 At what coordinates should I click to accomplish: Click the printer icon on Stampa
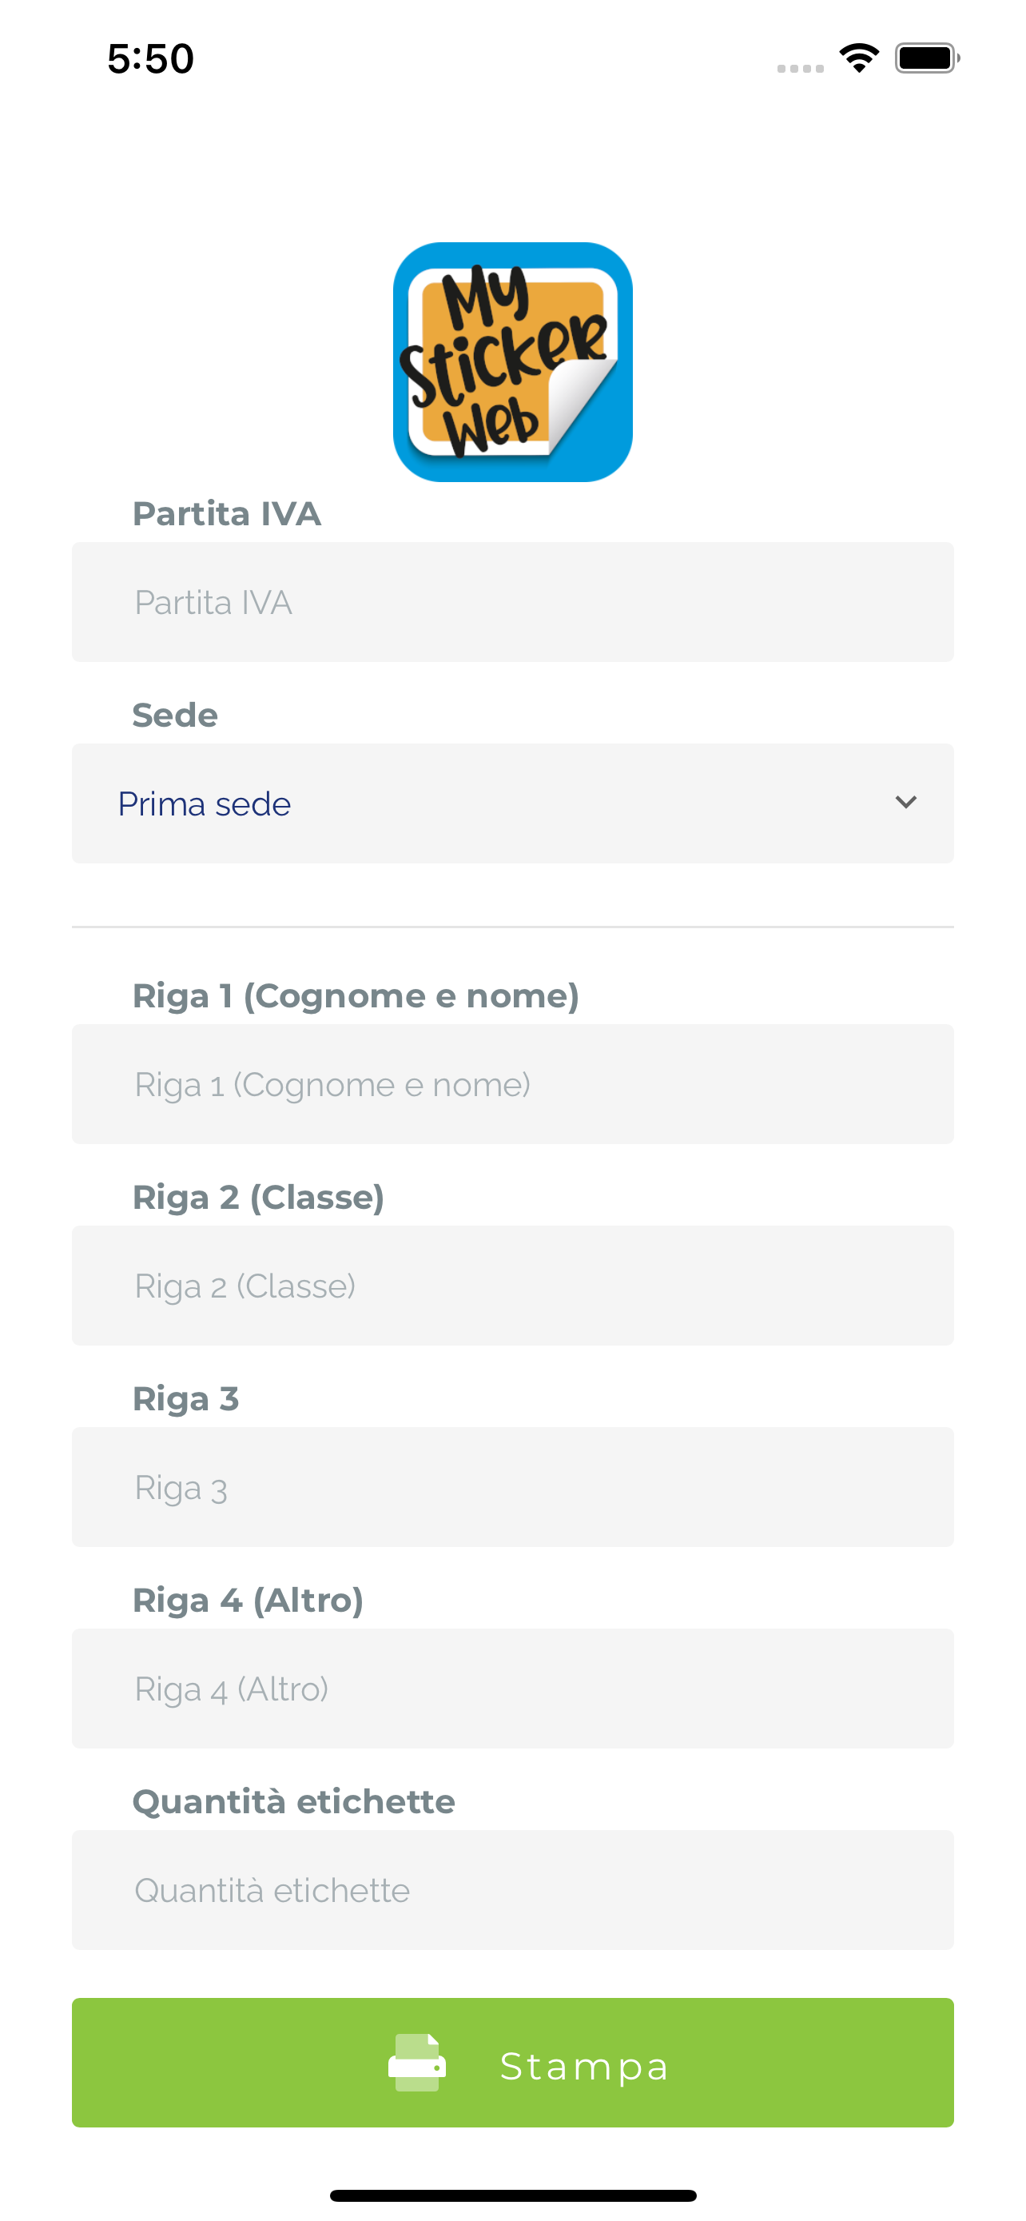(x=417, y=2063)
